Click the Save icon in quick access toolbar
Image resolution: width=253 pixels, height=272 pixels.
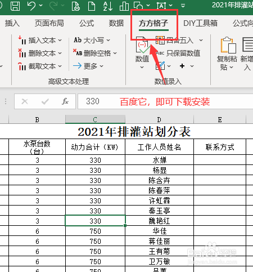click(x=15, y=6)
